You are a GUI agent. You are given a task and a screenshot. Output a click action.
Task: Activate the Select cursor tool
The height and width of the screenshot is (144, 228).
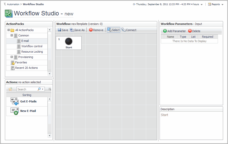point(113,30)
